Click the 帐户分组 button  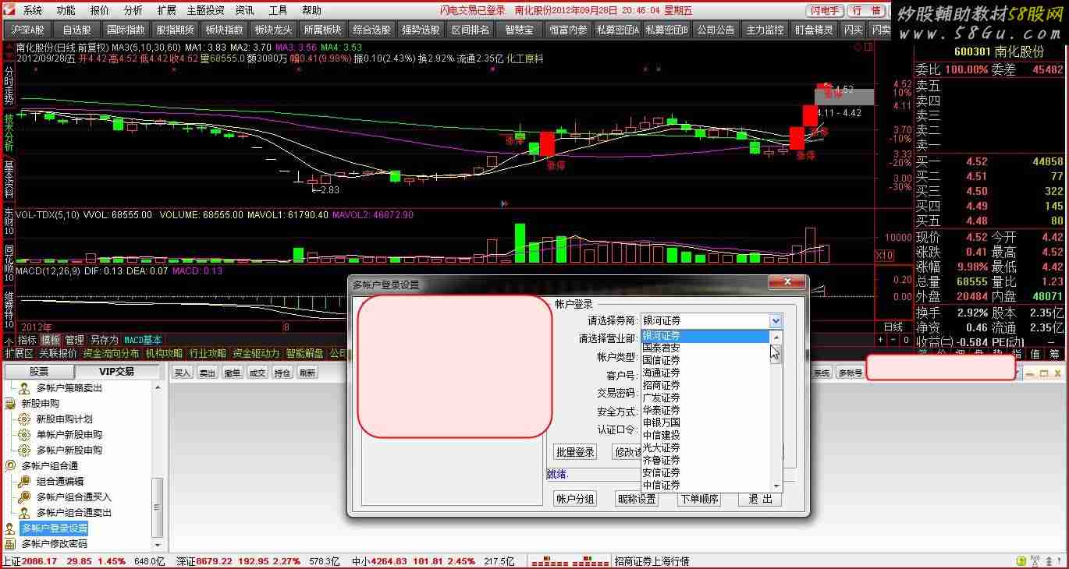(575, 499)
